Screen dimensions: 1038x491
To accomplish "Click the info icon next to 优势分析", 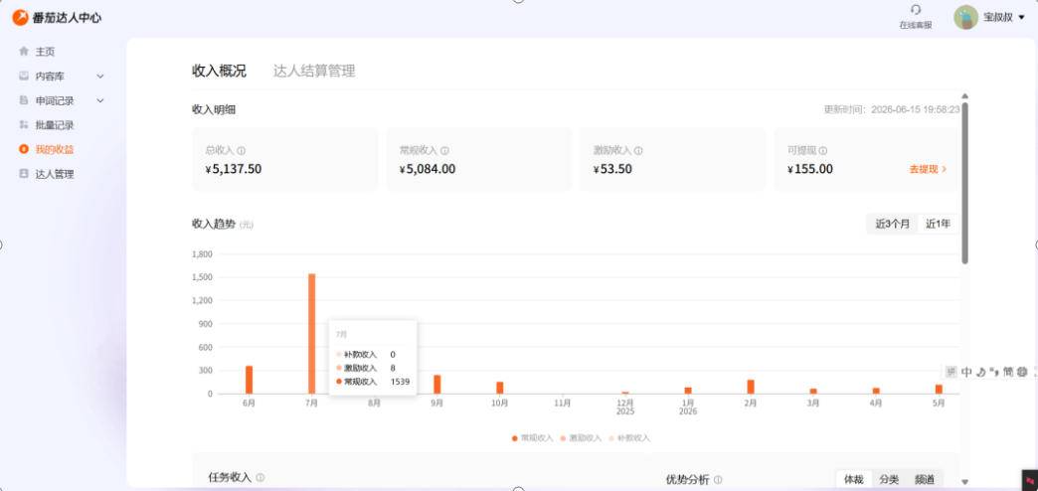I will 718,480.
